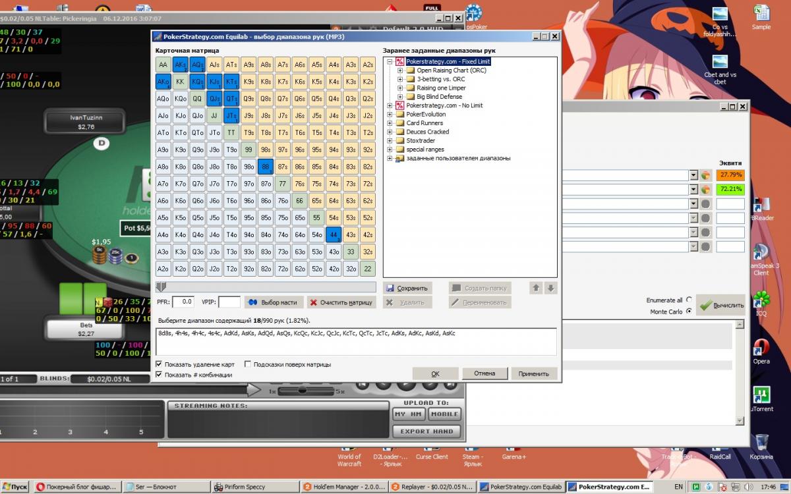
Task: Click the Выбор масти suit selection button
Action: click(272, 302)
